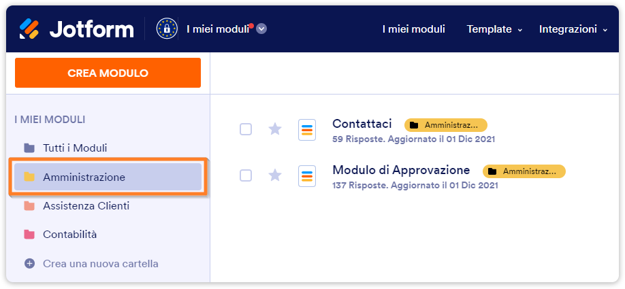Open the Contattaci form title

point(362,124)
